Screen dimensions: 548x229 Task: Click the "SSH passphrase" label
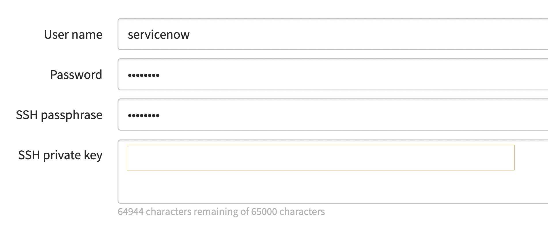point(59,115)
